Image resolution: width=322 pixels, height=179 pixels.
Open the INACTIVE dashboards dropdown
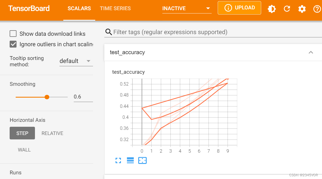pos(187,9)
